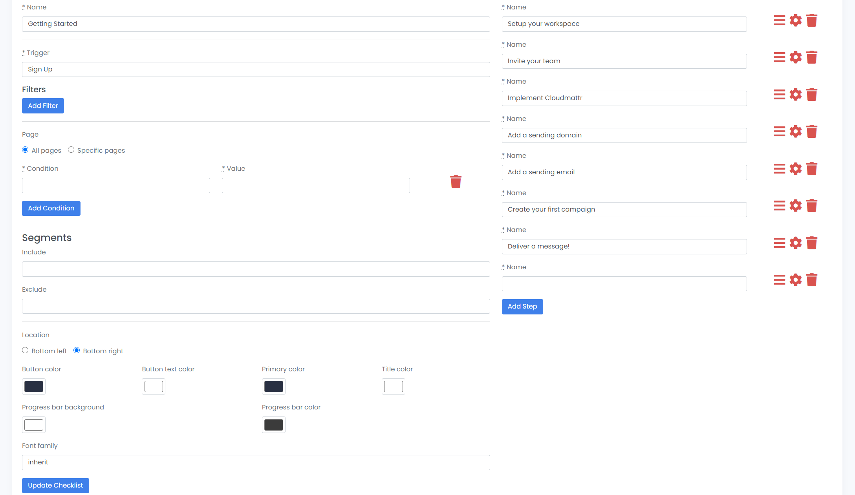Open settings gear for Create your first campaign step
The width and height of the screenshot is (855, 495).
tap(795, 206)
